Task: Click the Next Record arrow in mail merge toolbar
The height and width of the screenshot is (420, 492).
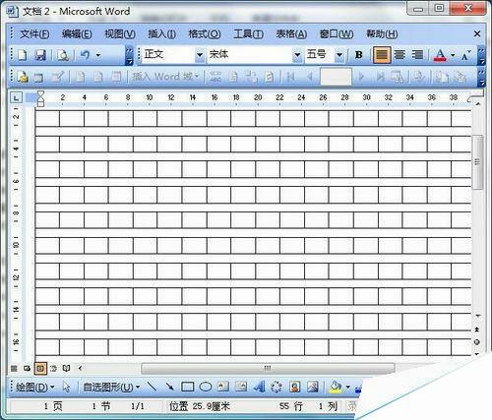Action: (361, 77)
